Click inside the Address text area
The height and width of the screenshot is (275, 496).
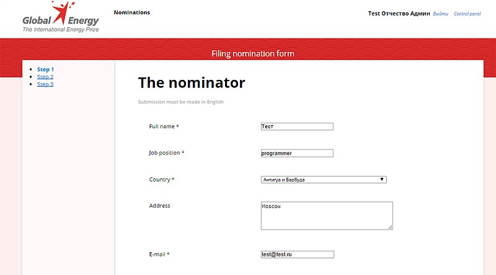(326, 216)
